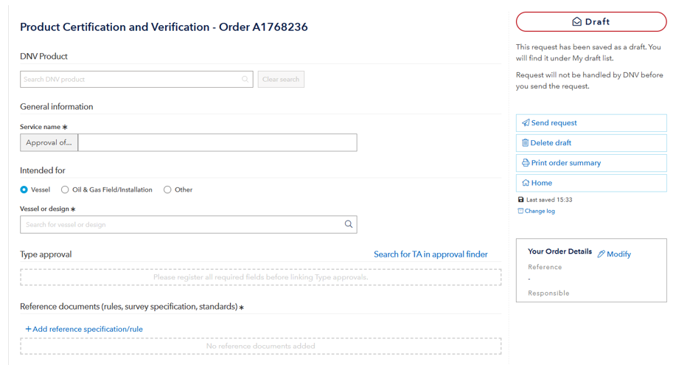
Task: Click the Change log clipboard icon
Action: (520, 211)
